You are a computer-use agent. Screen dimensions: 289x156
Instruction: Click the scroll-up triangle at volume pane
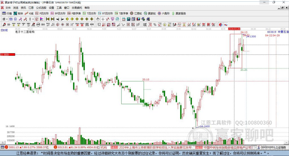(x=3, y=142)
